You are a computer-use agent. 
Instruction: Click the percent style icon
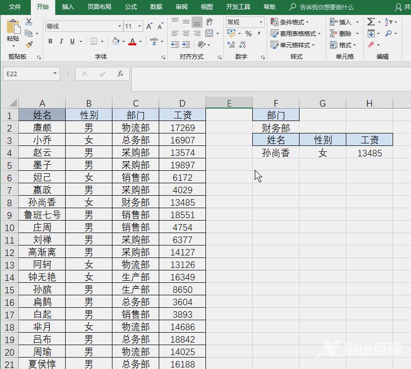tap(248, 33)
